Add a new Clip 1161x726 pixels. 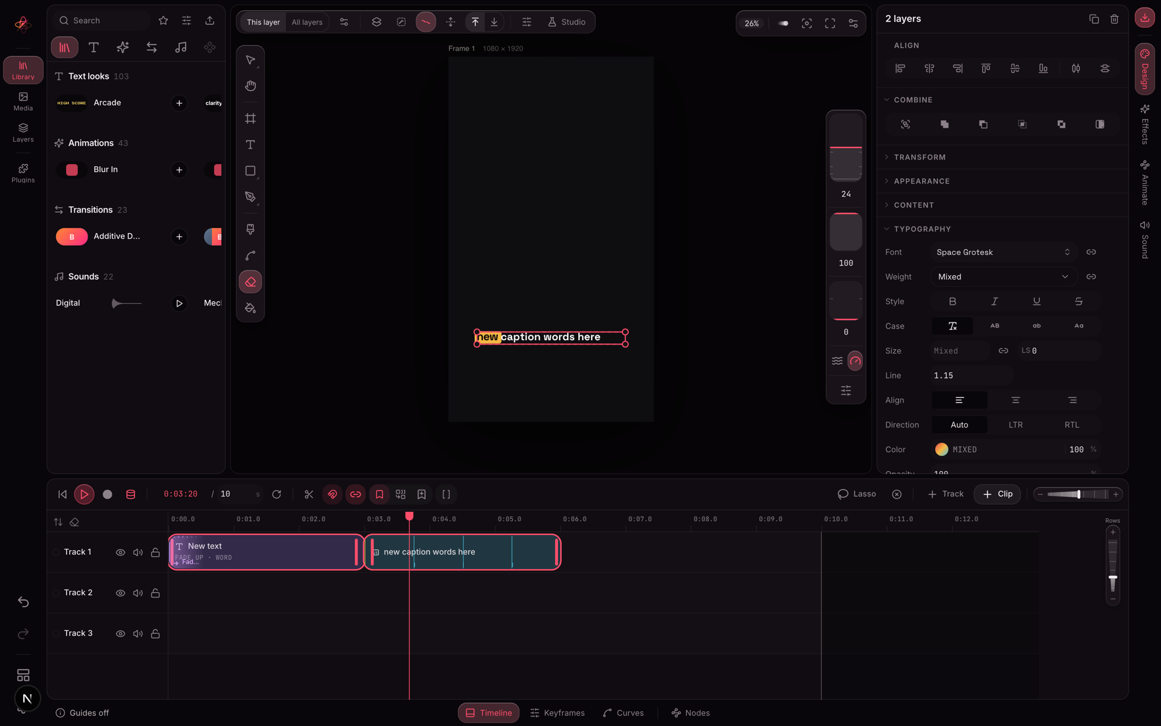click(x=997, y=494)
